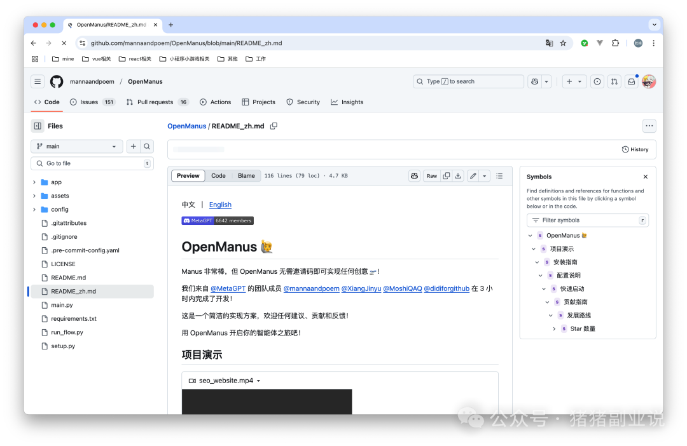The image size is (687, 446).
Task: Open OpenManus breadcrumb link
Action: [186, 126]
